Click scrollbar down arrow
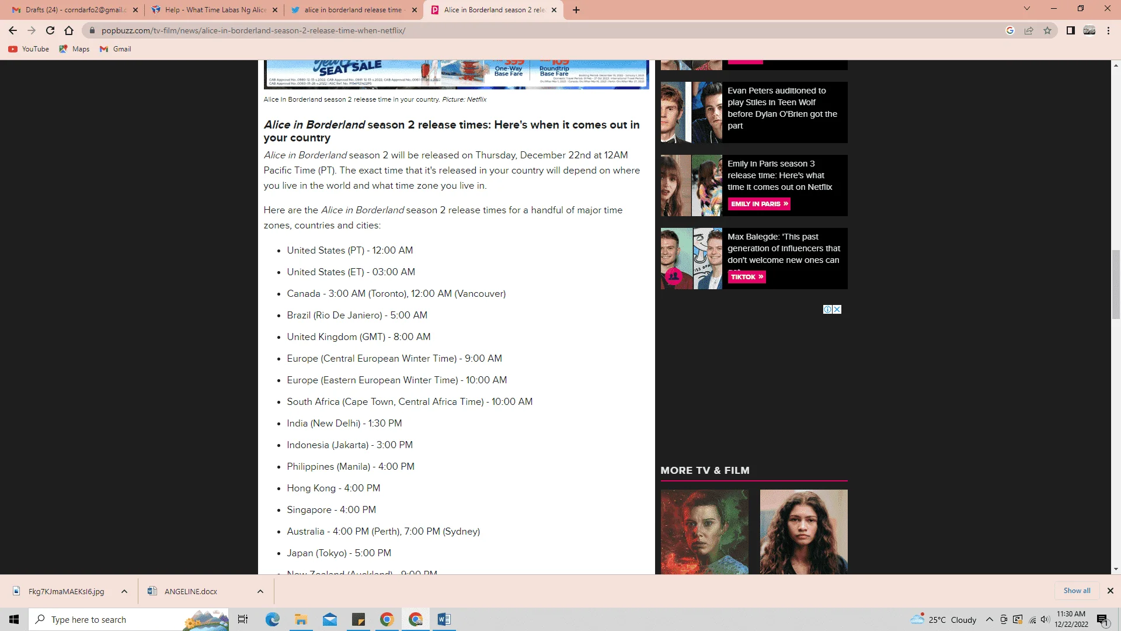Viewport: 1121px width, 631px height. pos(1116,569)
